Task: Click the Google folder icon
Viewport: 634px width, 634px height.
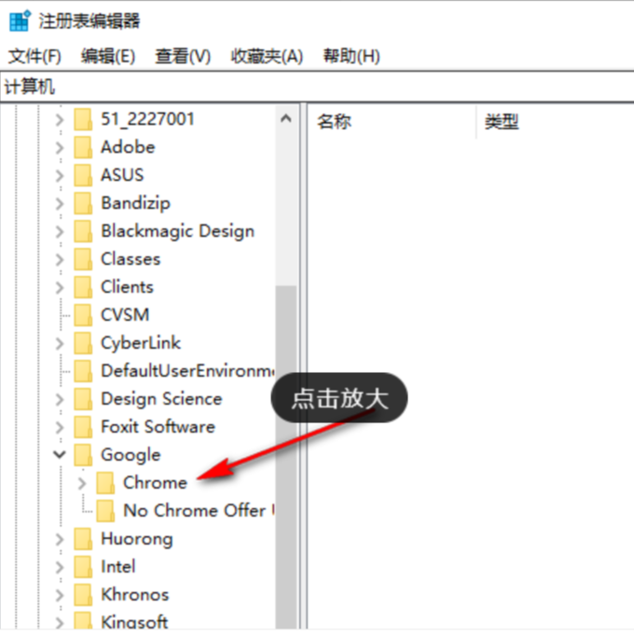Action: pos(83,455)
